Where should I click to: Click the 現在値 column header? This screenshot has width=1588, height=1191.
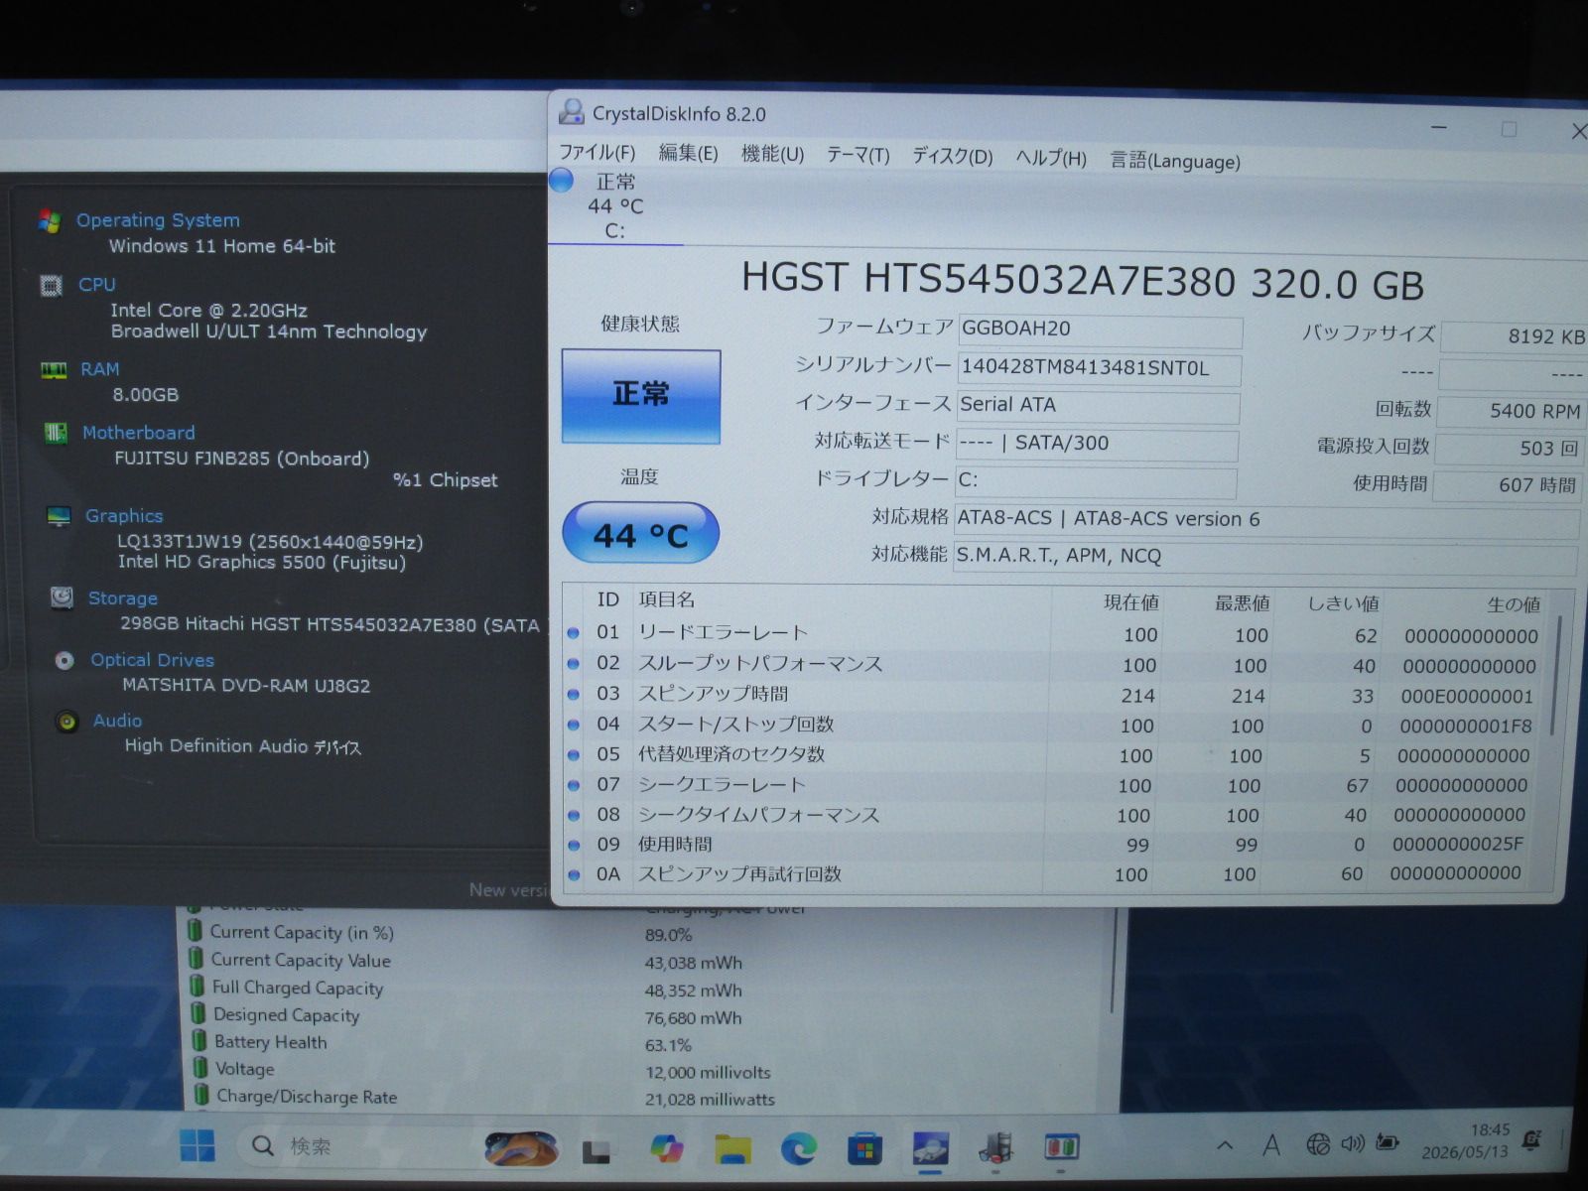coord(1130,601)
